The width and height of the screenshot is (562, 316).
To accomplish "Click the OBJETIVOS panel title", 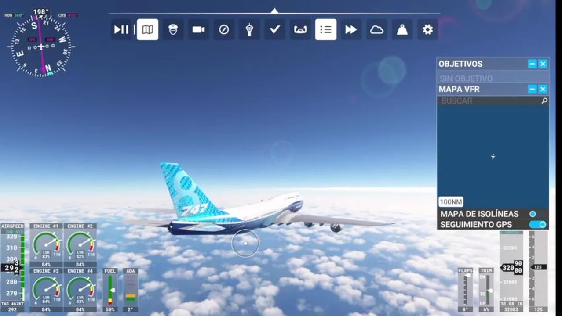I will 460,64.
